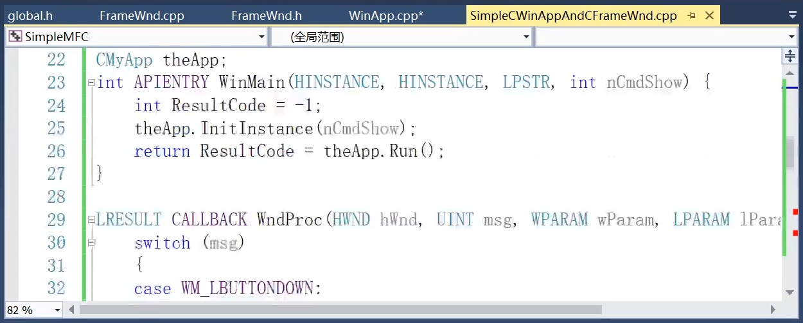Click "LPSTR" in the WinMain parameters
803x323 pixels.
pos(526,83)
